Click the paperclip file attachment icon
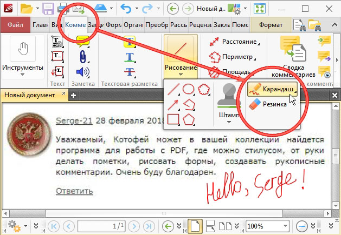Viewport: 341px width, 235px height. tap(82, 56)
